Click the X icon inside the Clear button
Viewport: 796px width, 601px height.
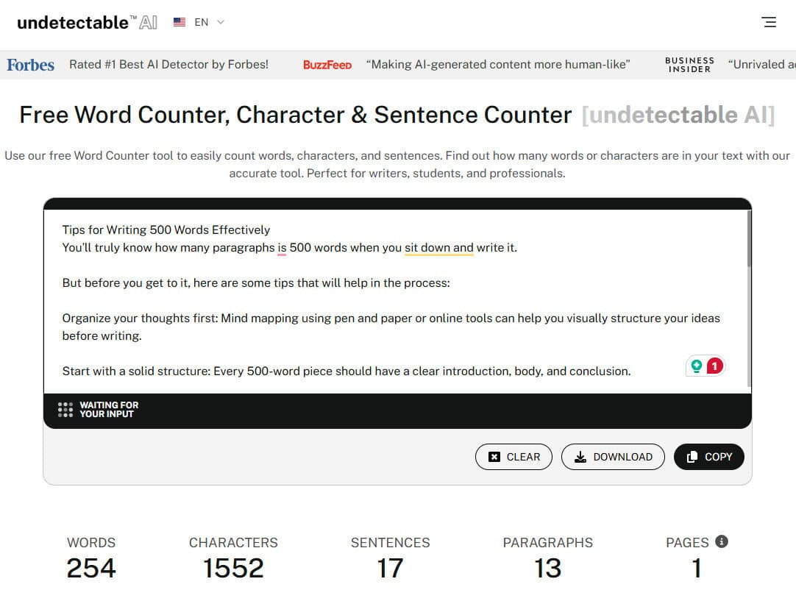[x=494, y=456]
